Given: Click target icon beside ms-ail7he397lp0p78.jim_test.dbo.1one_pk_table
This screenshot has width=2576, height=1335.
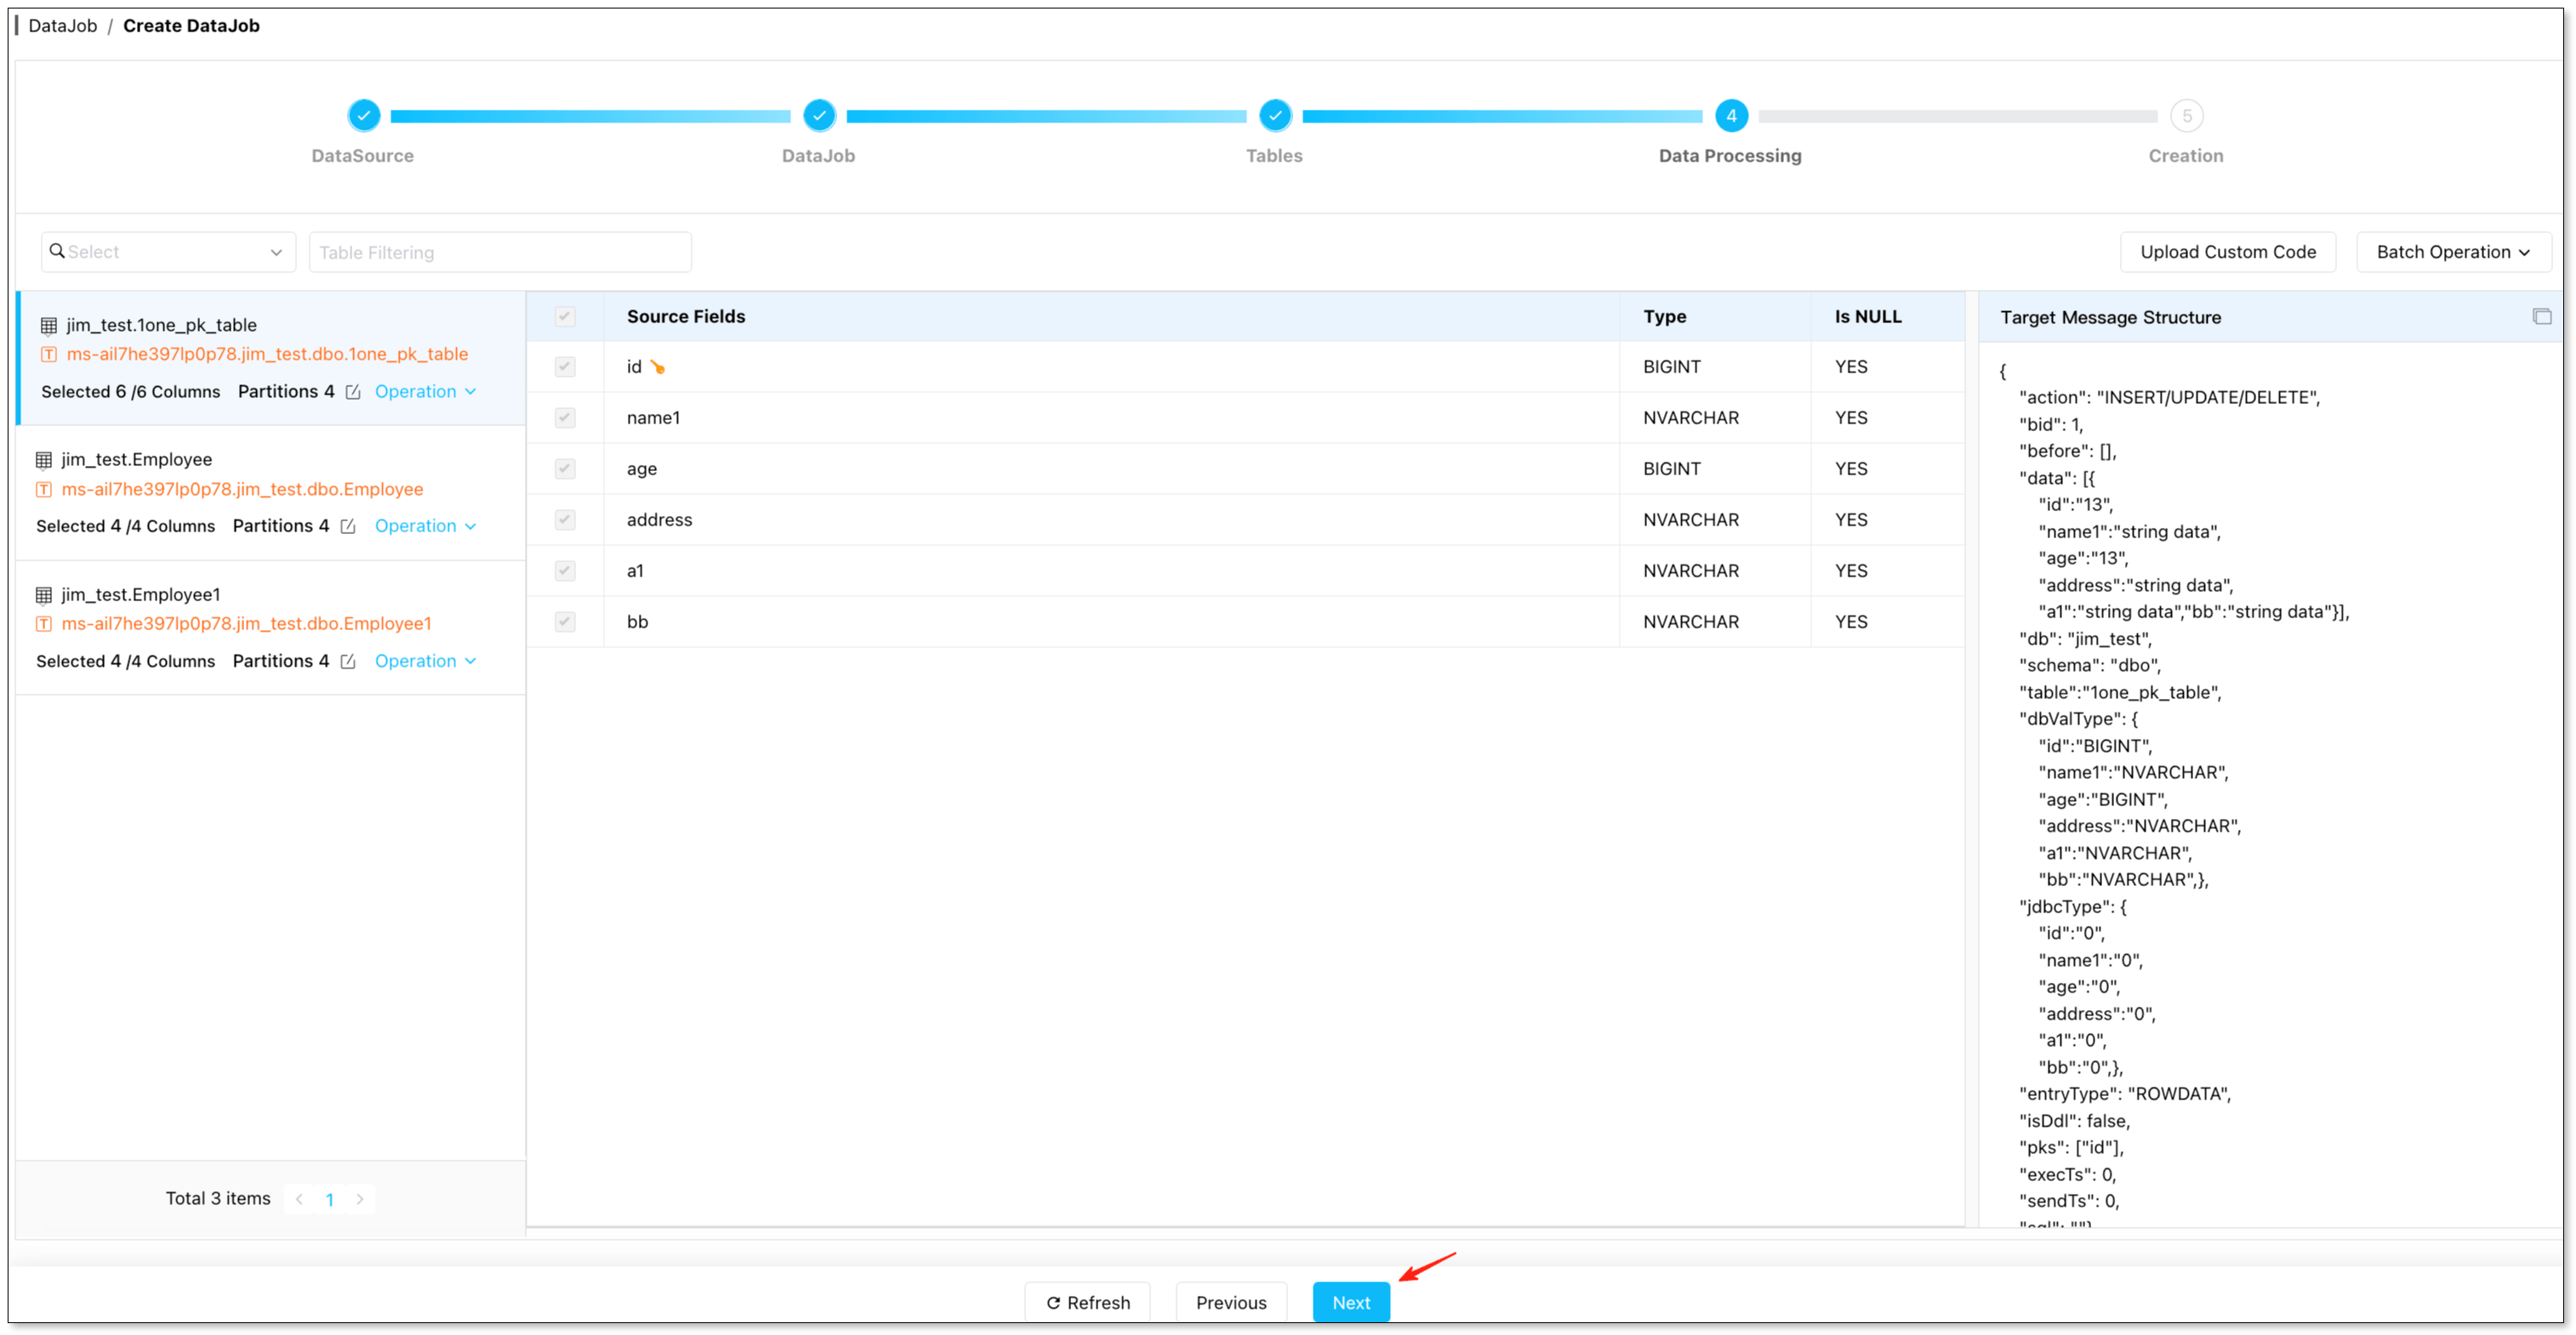Looking at the screenshot, I should pos(48,355).
